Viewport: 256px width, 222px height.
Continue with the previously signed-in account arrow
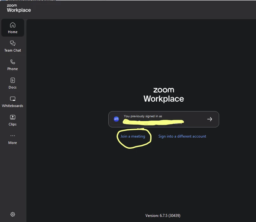click(210, 119)
